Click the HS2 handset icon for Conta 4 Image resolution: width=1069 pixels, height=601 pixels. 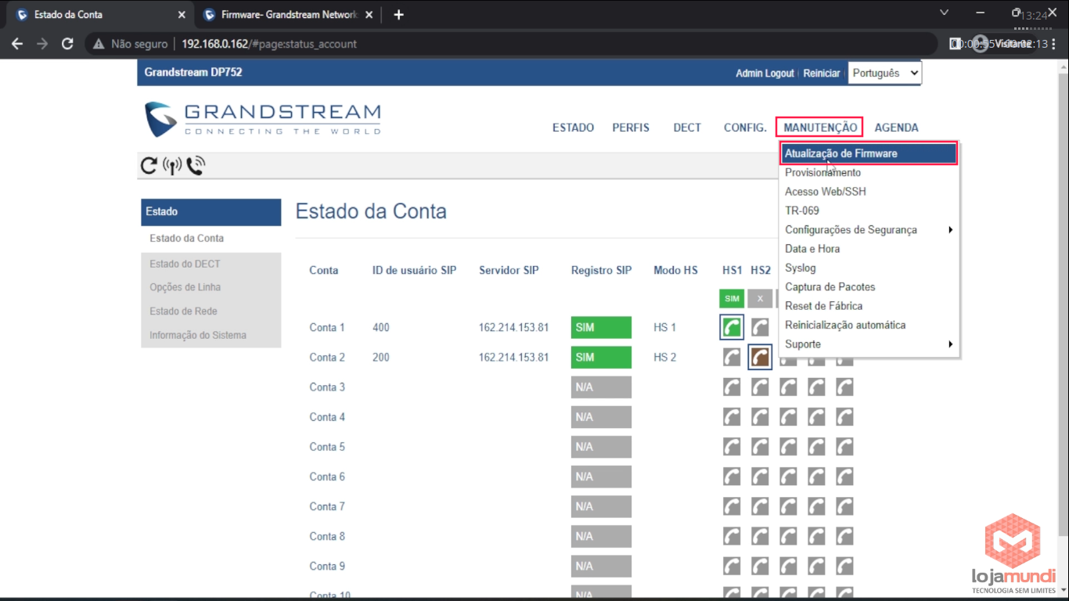pos(760,416)
